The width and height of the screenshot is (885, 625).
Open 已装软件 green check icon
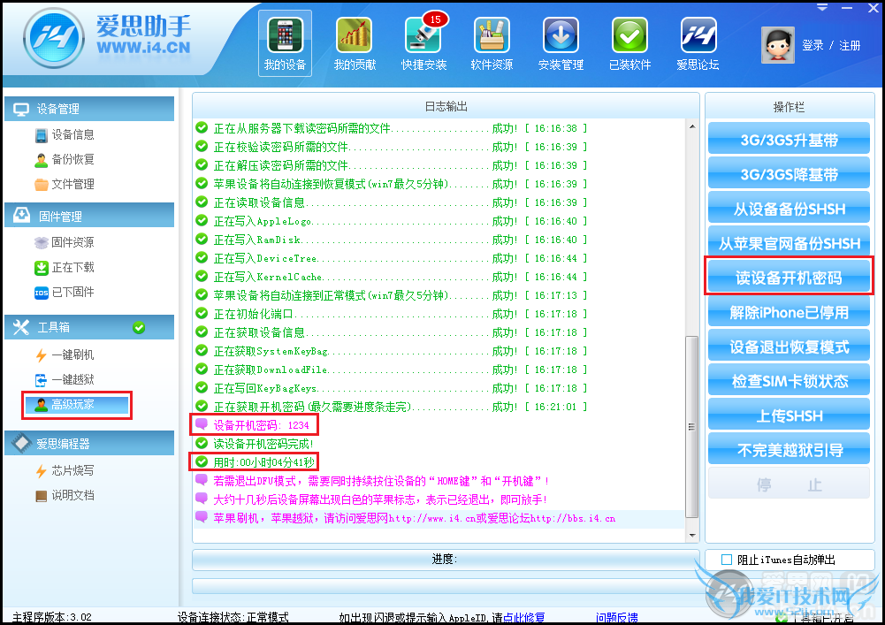(629, 43)
